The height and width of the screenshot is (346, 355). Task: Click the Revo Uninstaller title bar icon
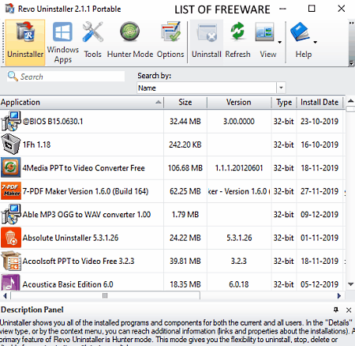pos(10,9)
